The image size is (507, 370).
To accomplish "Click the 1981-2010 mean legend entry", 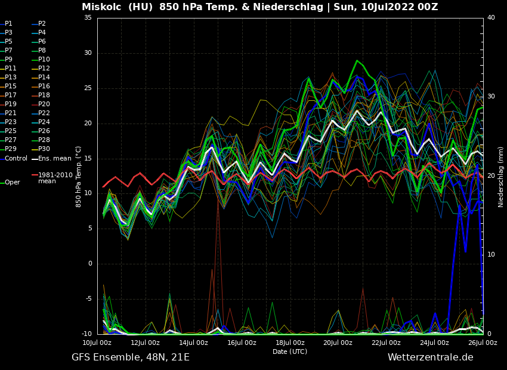I will 55,178.
